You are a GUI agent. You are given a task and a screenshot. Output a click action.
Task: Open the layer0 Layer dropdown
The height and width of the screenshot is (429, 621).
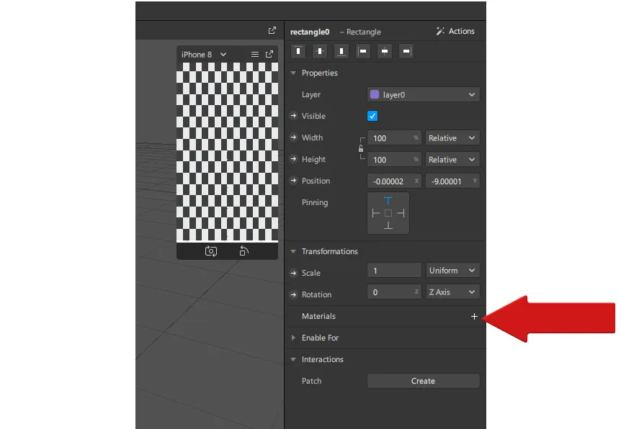[424, 94]
